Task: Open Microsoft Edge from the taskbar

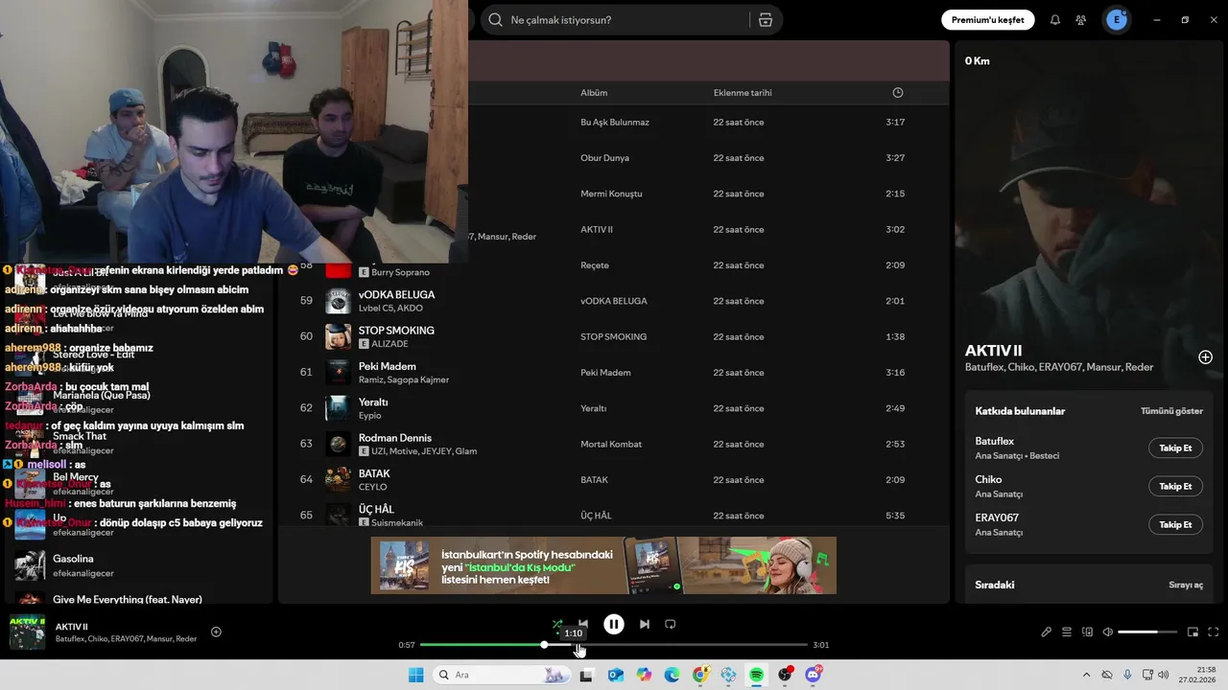Action: pos(672,675)
